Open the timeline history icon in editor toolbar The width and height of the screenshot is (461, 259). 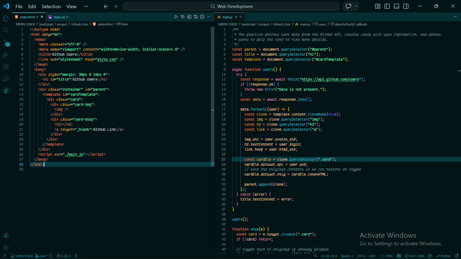[182, 17]
